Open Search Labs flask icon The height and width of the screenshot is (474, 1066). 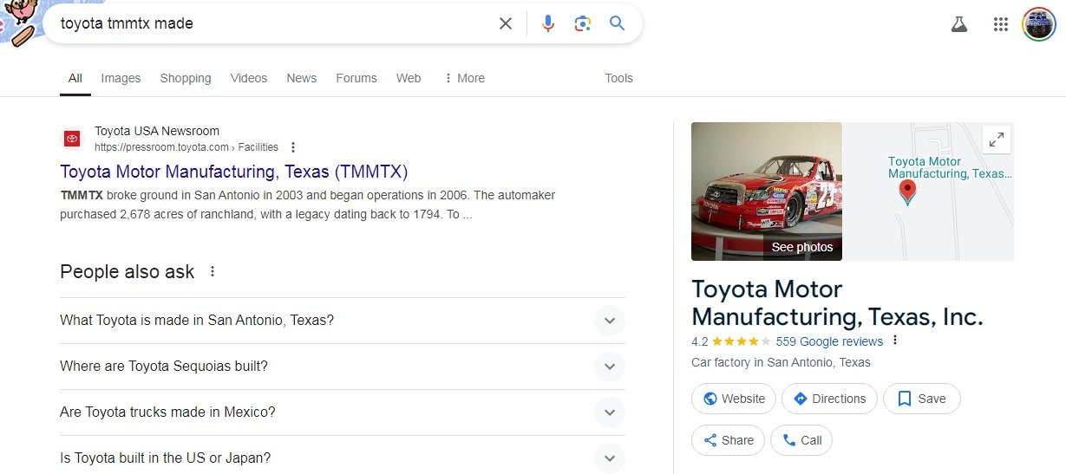[958, 24]
